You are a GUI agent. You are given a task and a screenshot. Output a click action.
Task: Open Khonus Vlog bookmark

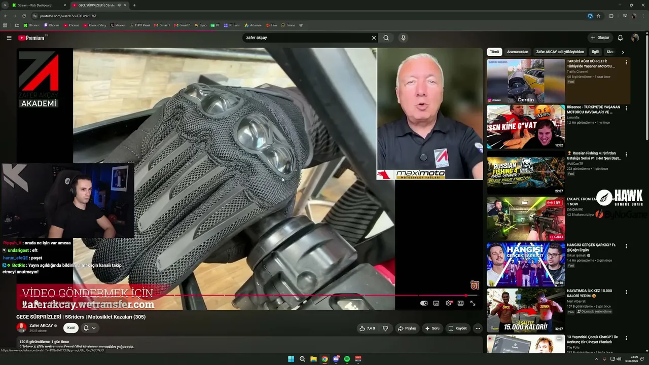pos(94,25)
